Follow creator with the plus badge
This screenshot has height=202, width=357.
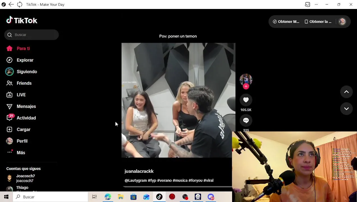(x=246, y=86)
